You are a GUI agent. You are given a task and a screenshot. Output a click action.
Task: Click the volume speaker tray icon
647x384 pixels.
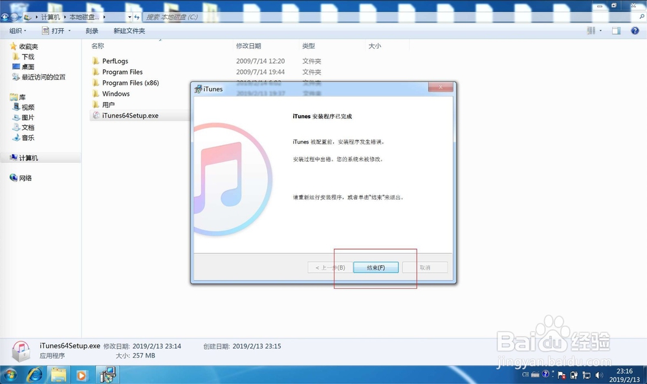pyautogui.click(x=598, y=375)
